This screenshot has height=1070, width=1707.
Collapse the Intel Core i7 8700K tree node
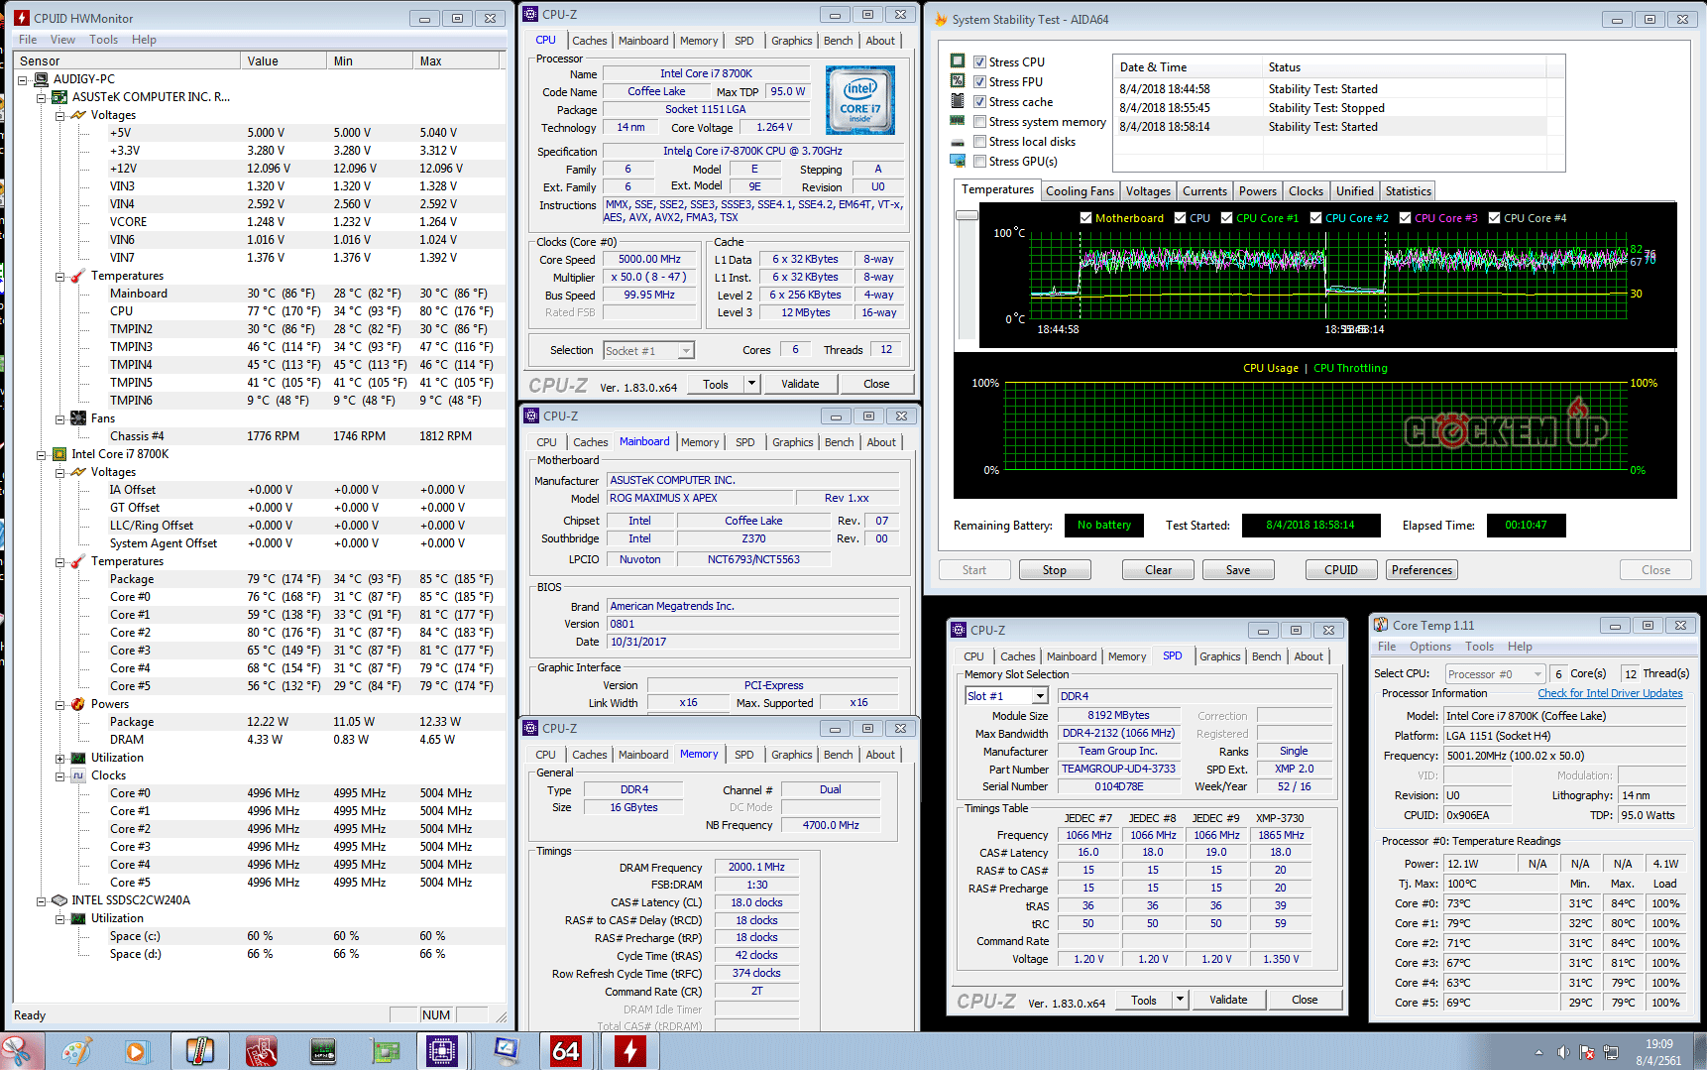[42, 455]
